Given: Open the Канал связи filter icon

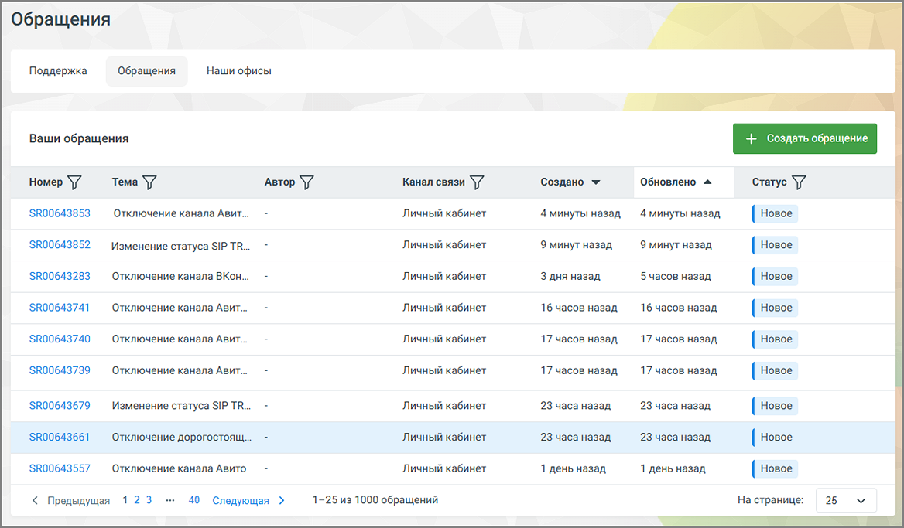Looking at the screenshot, I should pyautogui.click(x=477, y=182).
